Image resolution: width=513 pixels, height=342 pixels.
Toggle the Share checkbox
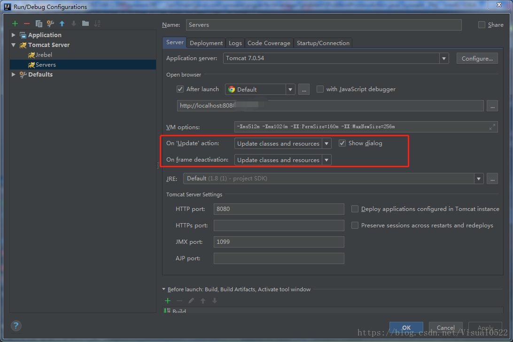(482, 25)
